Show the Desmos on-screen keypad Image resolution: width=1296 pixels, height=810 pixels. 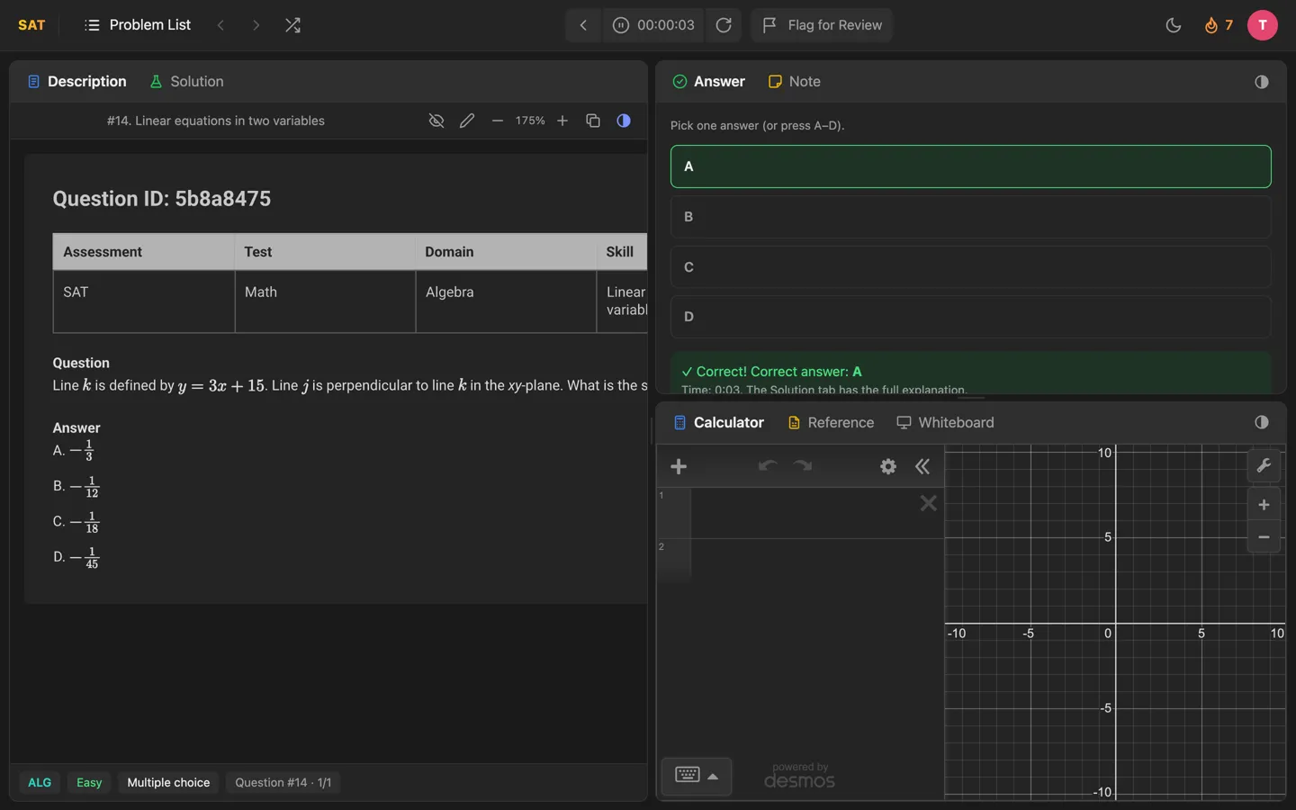pos(697,776)
